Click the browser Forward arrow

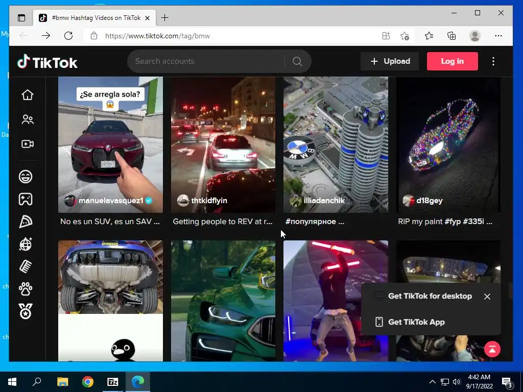pyautogui.click(x=46, y=36)
